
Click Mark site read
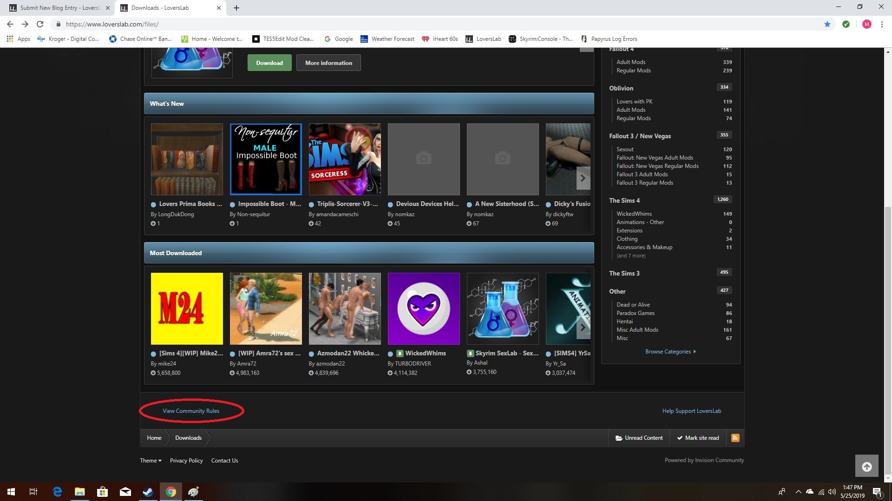coord(698,438)
